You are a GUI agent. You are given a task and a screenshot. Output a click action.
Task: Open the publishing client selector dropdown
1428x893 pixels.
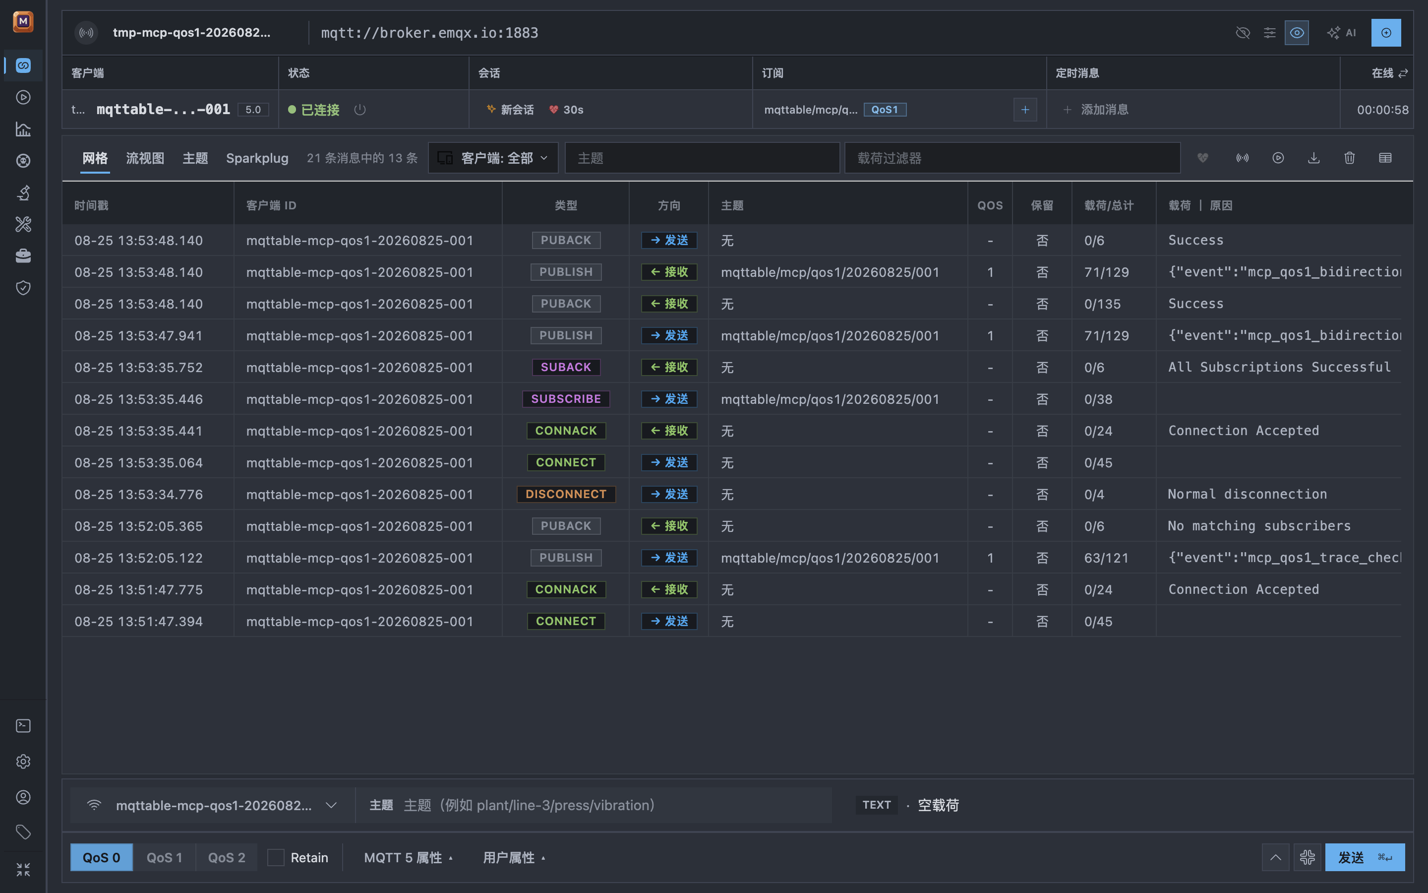[212, 805]
